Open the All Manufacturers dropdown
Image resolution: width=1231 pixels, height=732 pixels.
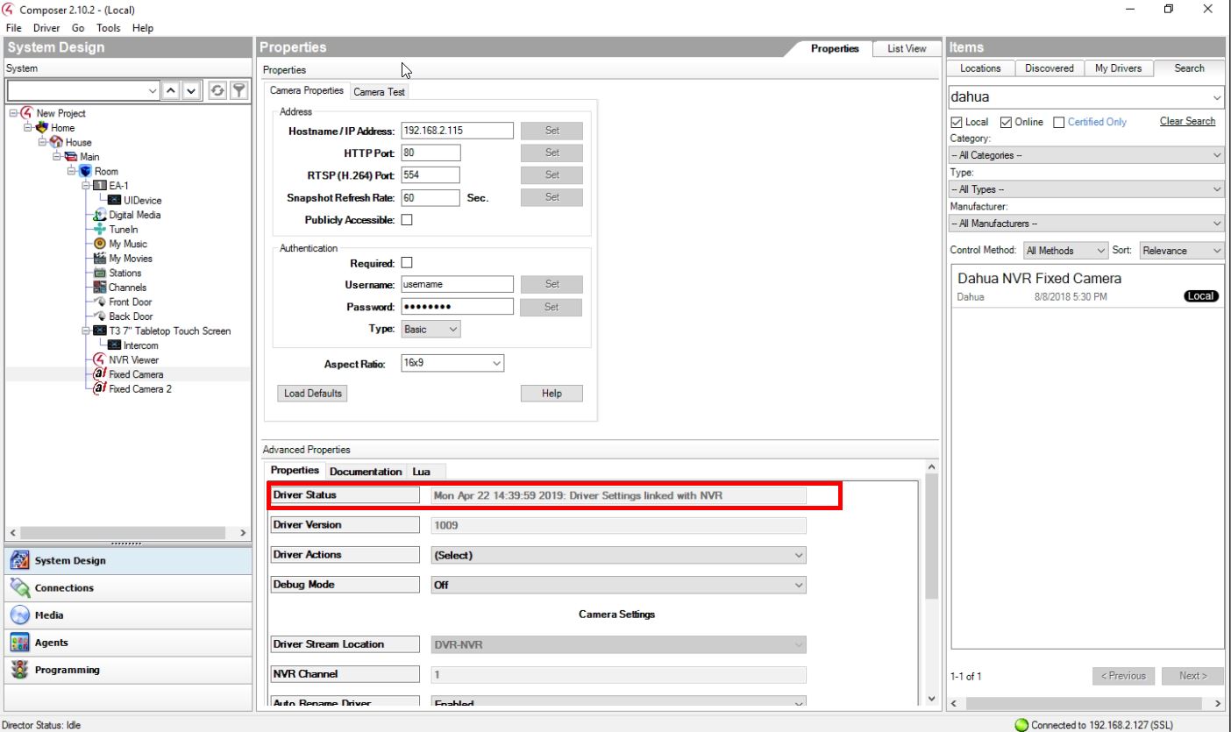[x=1087, y=224]
